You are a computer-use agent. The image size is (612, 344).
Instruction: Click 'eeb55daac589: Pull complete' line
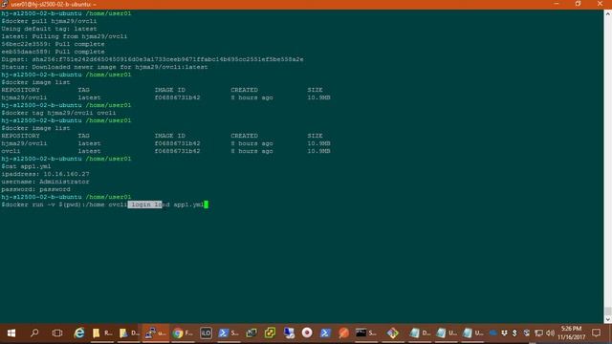click(x=53, y=52)
